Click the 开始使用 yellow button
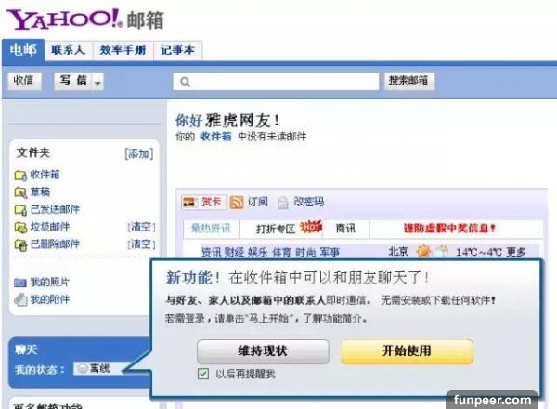Viewport: 557px width, 409px height. [x=408, y=351]
